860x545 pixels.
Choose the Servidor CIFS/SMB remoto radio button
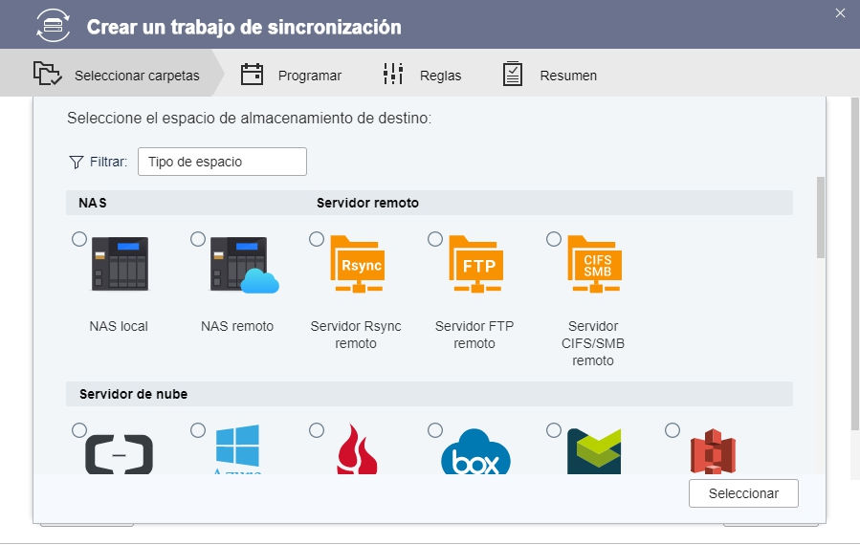point(554,239)
